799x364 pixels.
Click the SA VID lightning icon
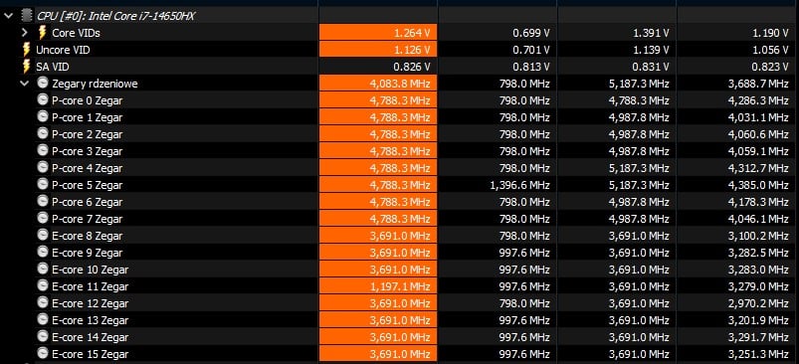coord(27,67)
